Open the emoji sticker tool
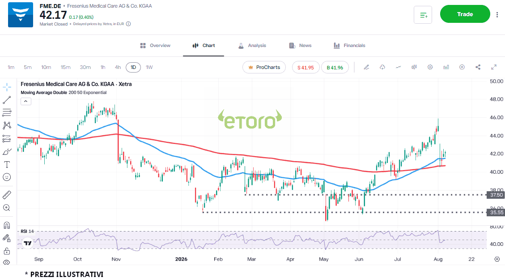This screenshot has height=279, width=505. [x=7, y=177]
